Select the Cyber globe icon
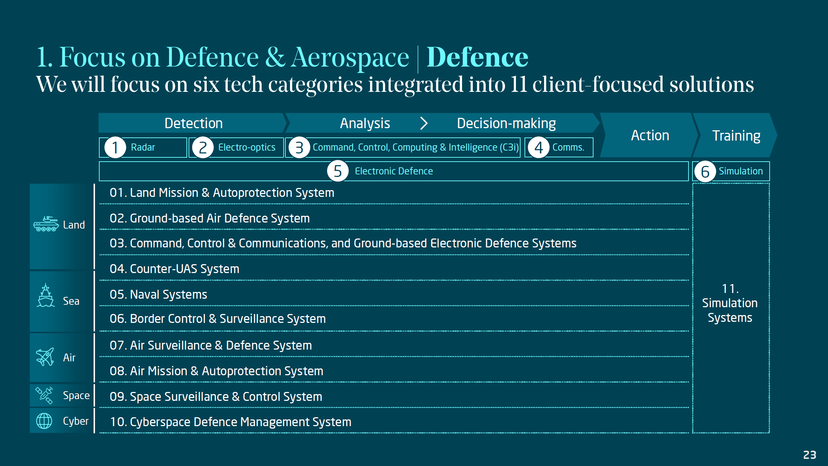Screen dimensions: 828x466 44,420
